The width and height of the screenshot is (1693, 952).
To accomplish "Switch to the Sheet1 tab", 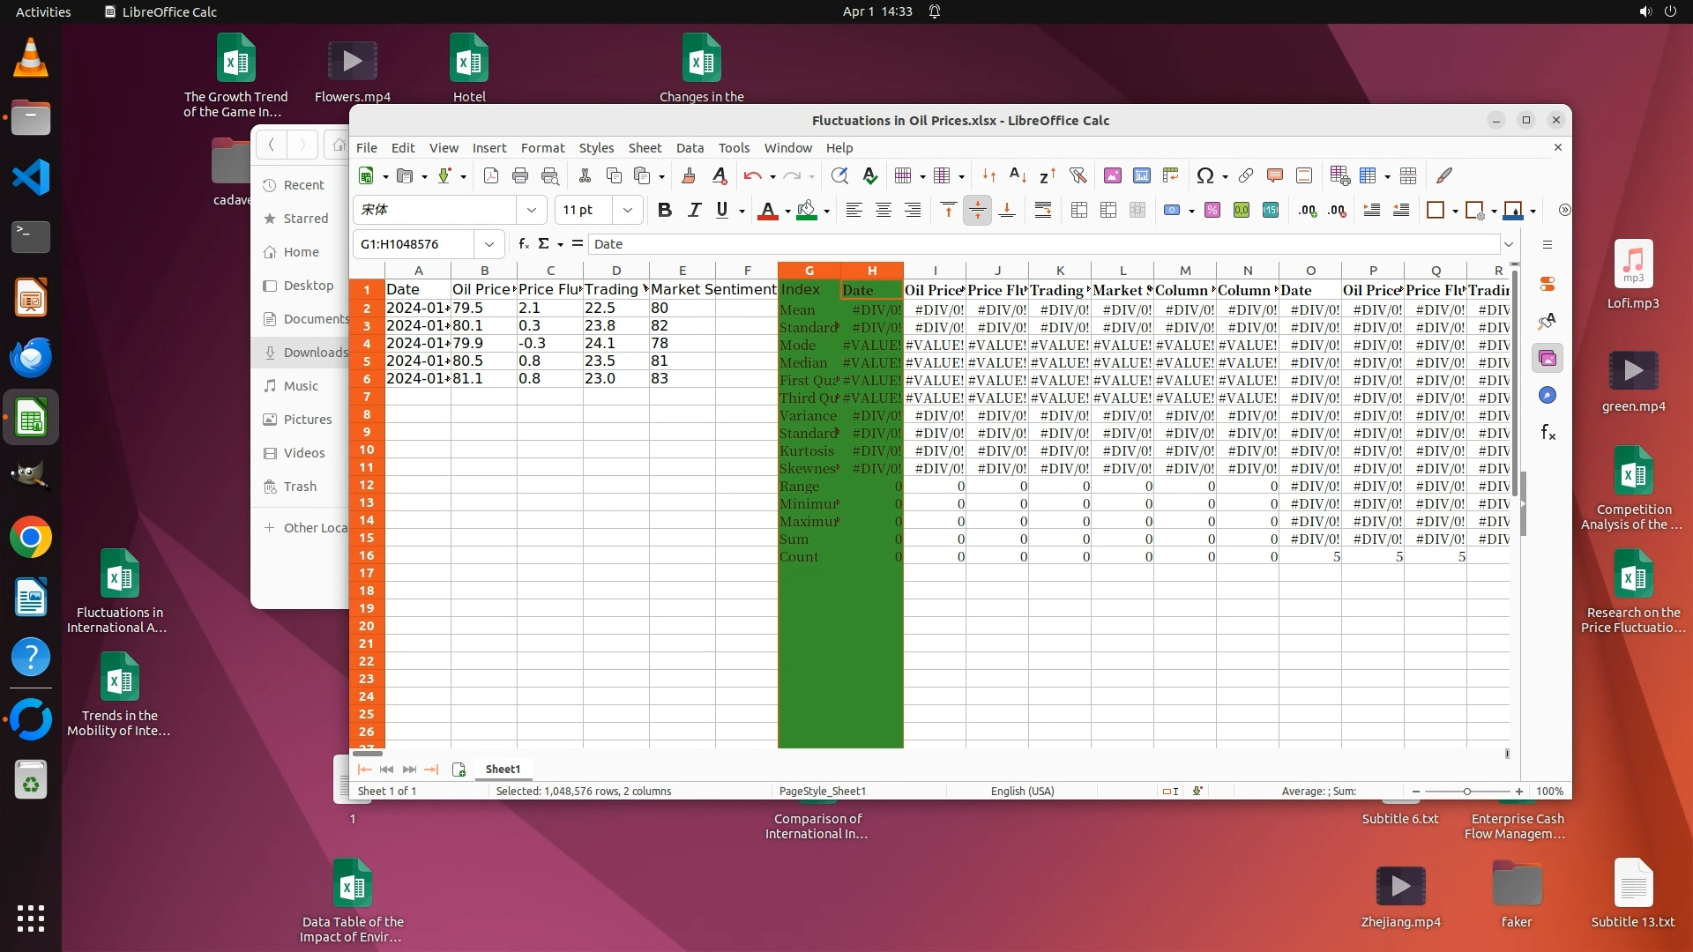I will 503,770.
